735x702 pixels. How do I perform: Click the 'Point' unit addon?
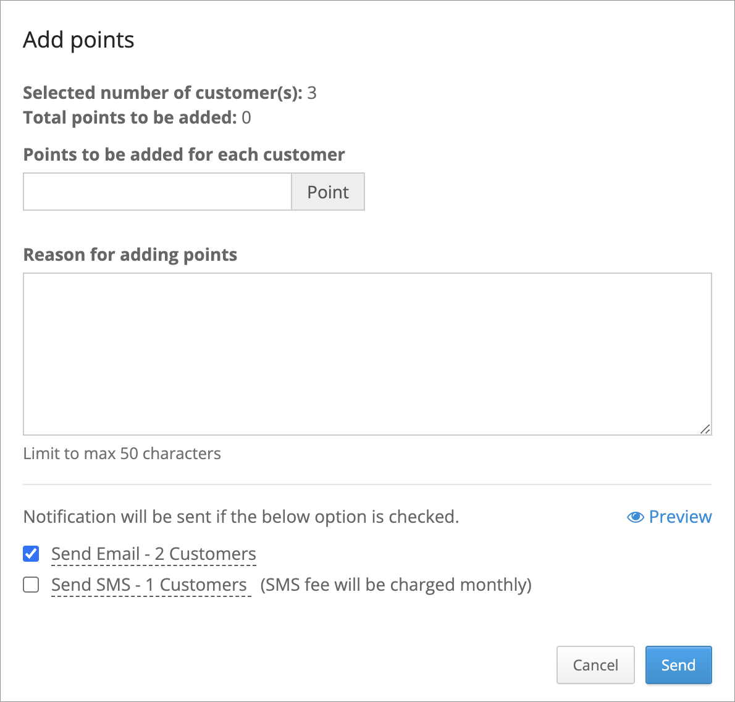(327, 192)
